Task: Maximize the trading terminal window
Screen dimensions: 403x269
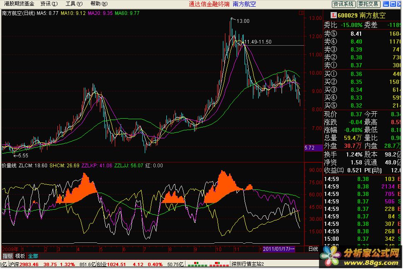Action: 393,4
